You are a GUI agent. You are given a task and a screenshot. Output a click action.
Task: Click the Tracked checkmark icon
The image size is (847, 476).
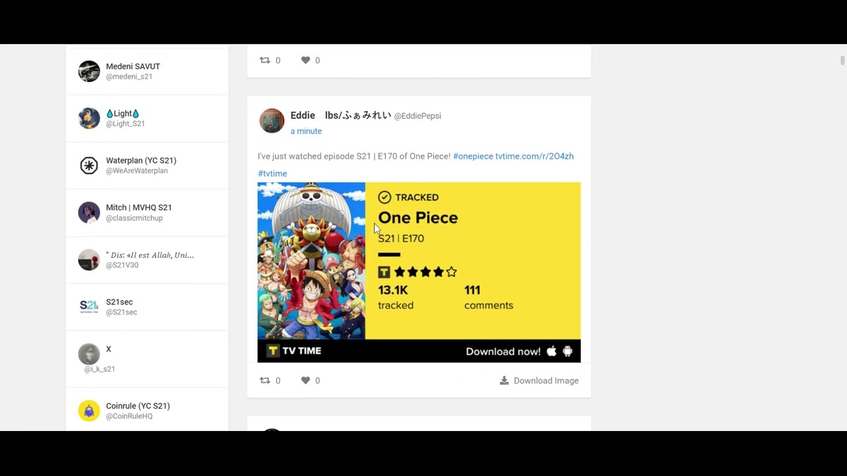point(384,197)
